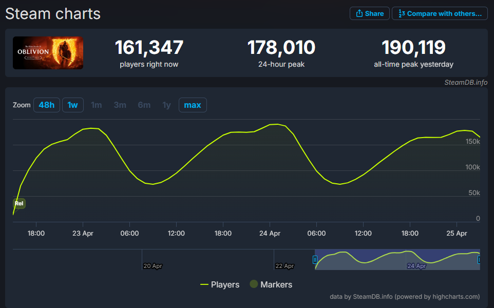The width and height of the screenshot is (494, 308).
Task: Click the 100k y-axis label
Action: tap(472, 167)
